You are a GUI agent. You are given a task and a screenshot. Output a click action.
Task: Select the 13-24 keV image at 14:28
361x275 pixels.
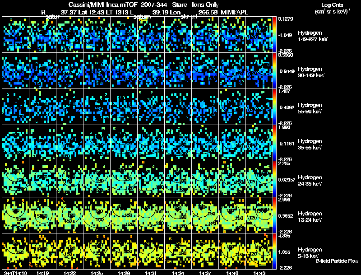[124, 215]
